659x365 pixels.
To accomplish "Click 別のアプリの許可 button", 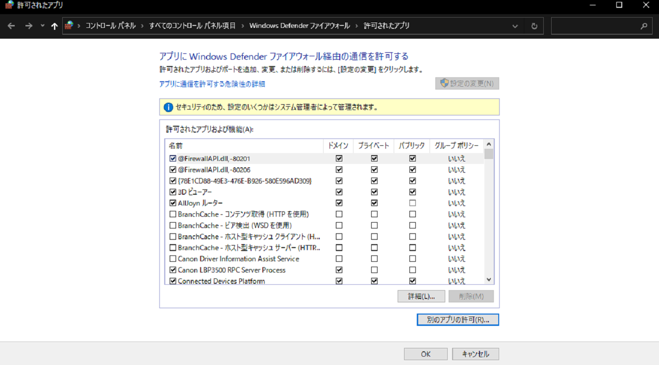I will (457, 320).
